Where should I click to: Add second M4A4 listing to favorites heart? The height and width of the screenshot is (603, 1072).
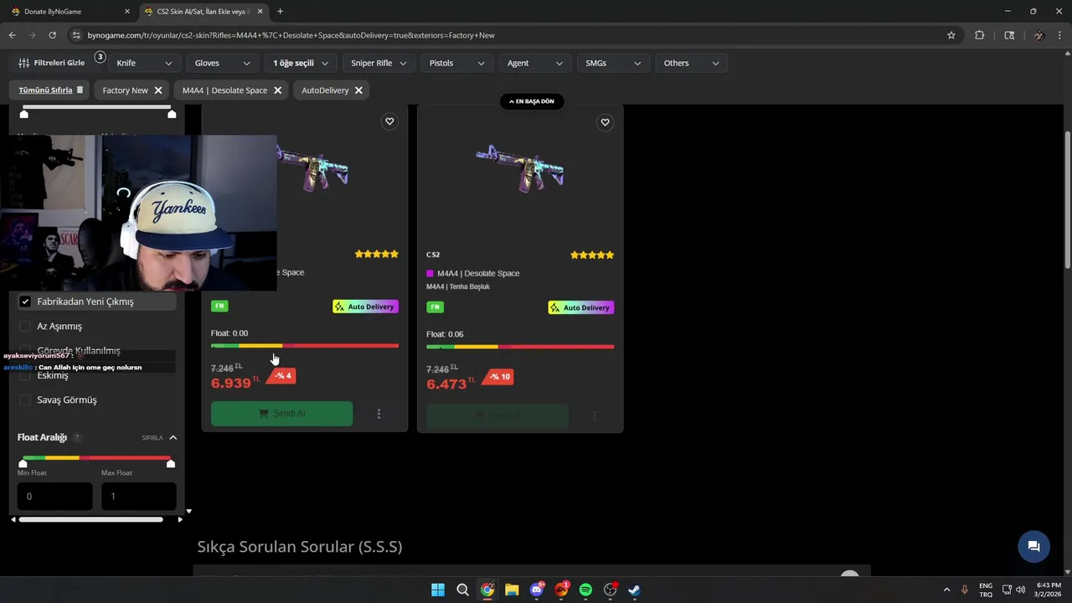point(605,122)
